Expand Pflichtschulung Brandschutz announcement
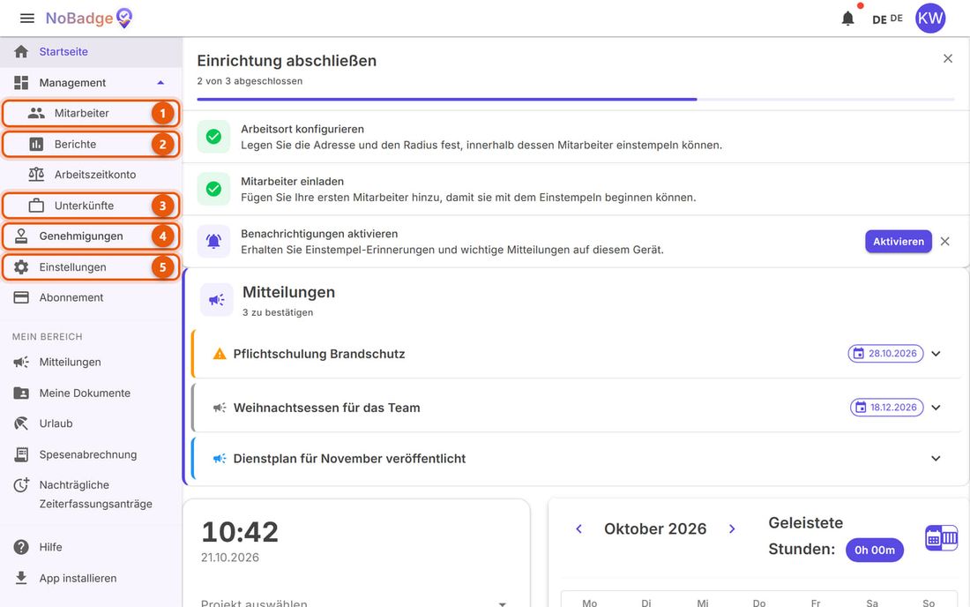Image resolution: width=970 pixels, height=607 pixels. tap(936, 354)
